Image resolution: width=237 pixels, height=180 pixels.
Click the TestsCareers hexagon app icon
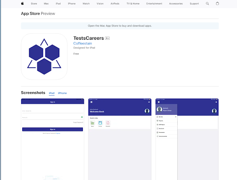(44, 56)
